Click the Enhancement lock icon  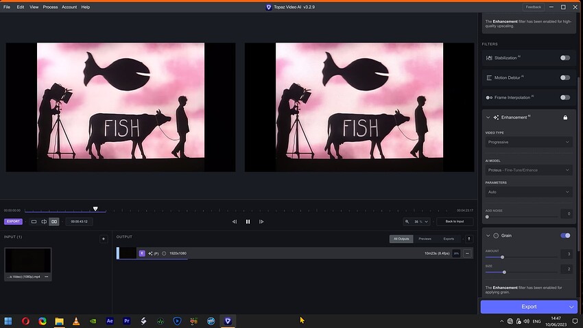pos(565,117)
